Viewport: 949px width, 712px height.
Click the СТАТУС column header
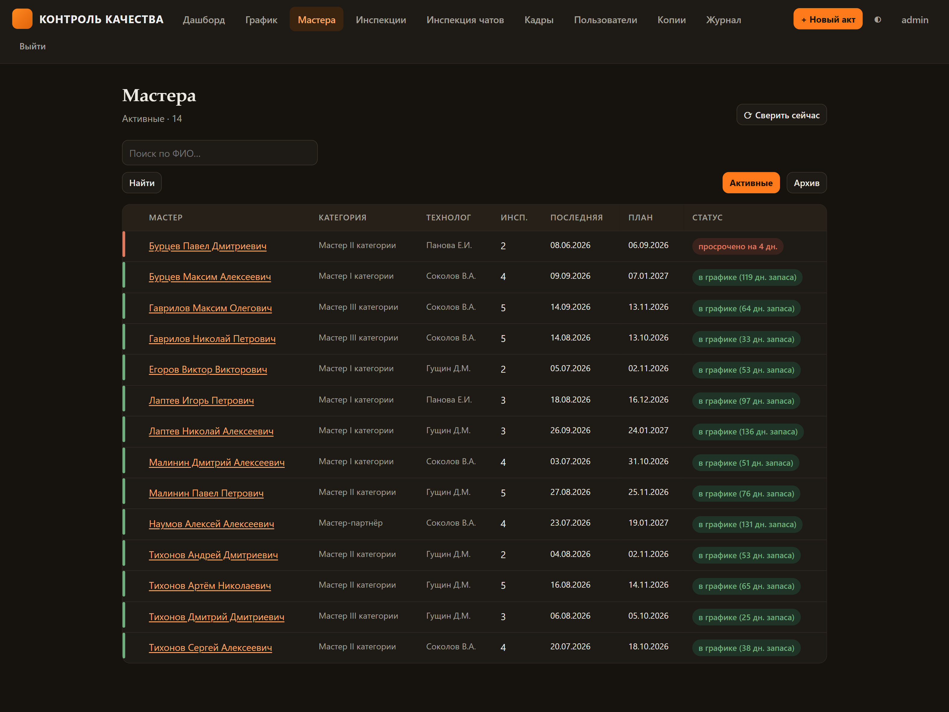707,217
